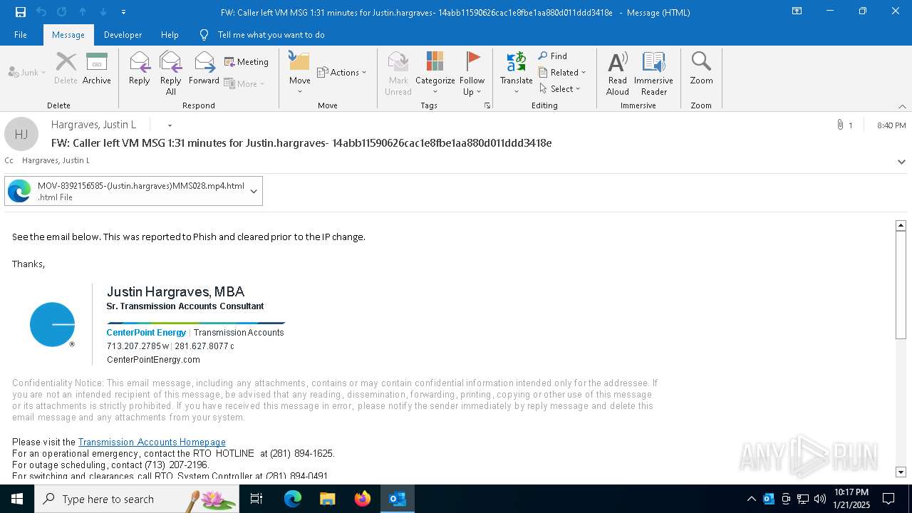Click the Delete message icon
This screenshot has height=513, width=912.
pyautogui.click(x=66, y=68)
